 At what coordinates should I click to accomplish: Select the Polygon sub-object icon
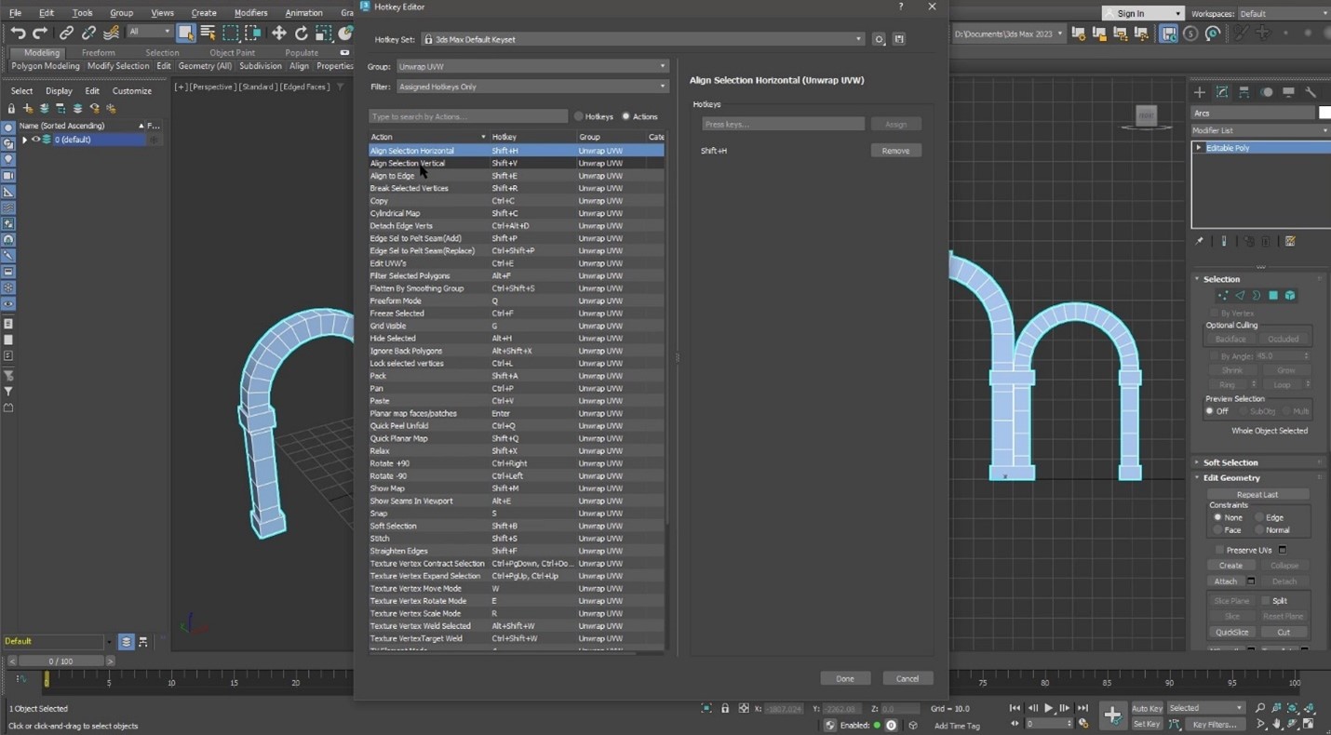click(x=1274, y=295)
